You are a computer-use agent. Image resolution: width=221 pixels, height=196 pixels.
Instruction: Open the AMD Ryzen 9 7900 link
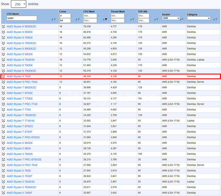pyautogui.click(x=19, y=77)
